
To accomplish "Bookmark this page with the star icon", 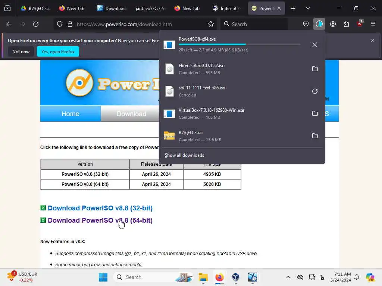I will pos(211,24).
